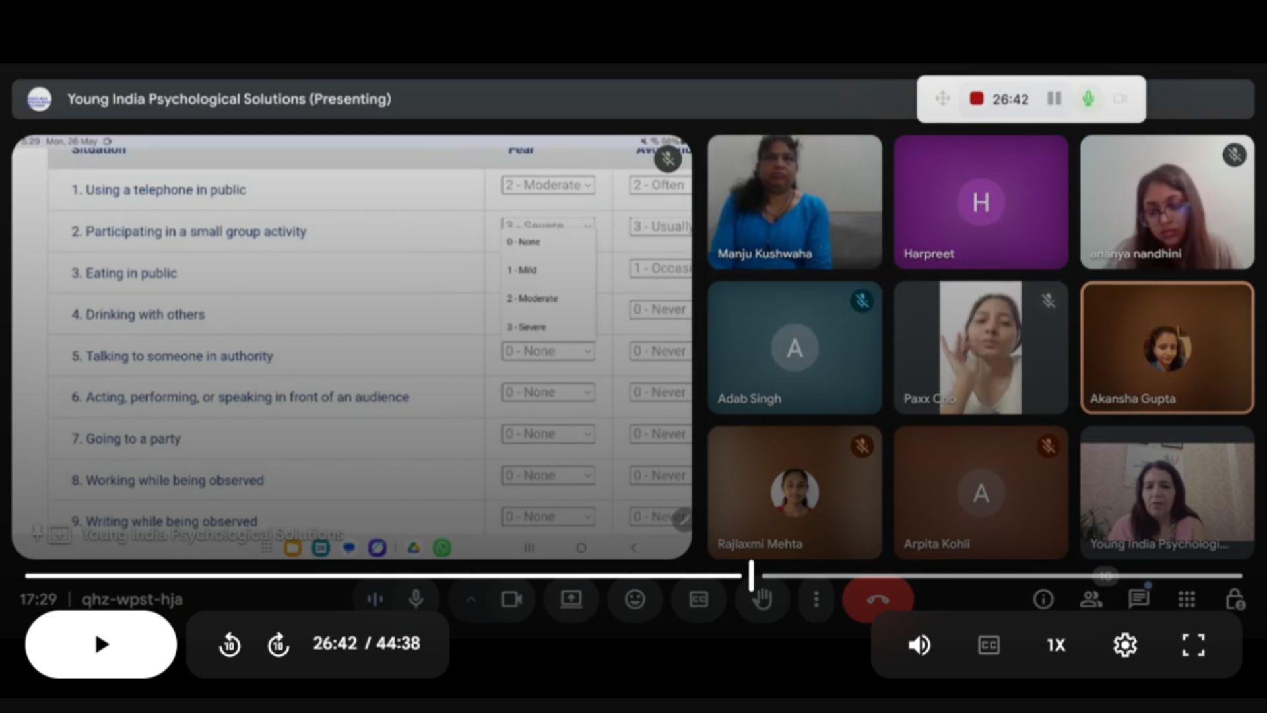Toggle the meeting microphone

(x=416, y=599)
